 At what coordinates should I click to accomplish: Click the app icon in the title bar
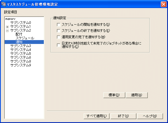(4, 4)
